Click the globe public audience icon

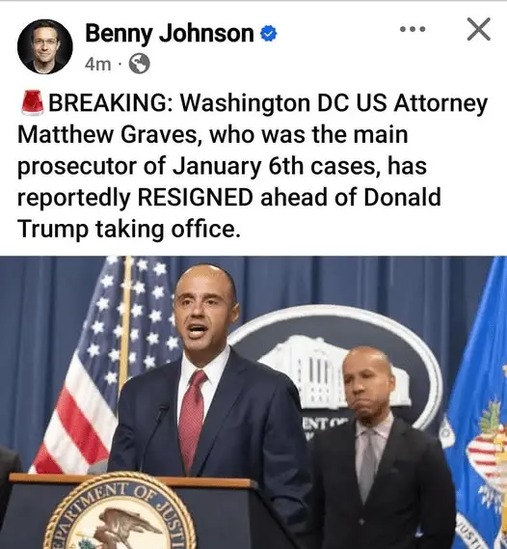[140, 64]
